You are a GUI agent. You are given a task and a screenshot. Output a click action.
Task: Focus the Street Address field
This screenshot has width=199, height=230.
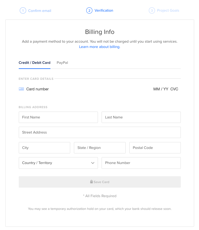(x=99, y=132)
